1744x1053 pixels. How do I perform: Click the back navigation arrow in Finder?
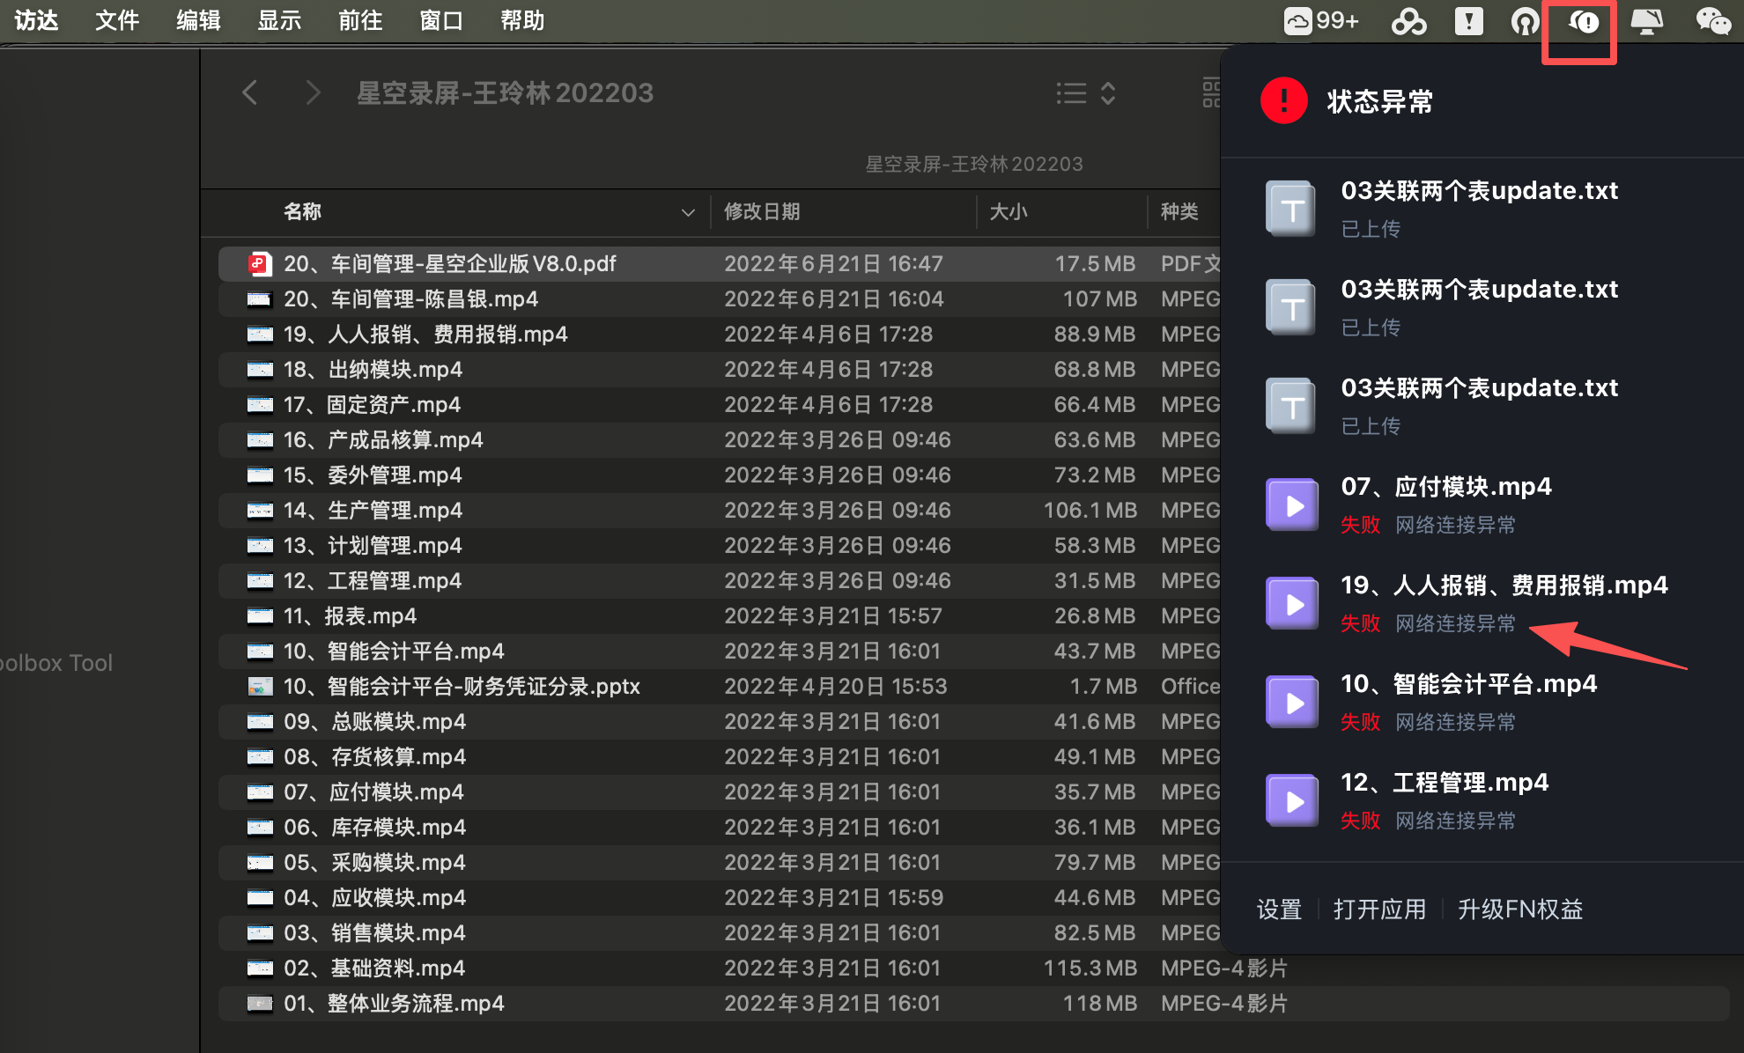click(x=249, y=92)
